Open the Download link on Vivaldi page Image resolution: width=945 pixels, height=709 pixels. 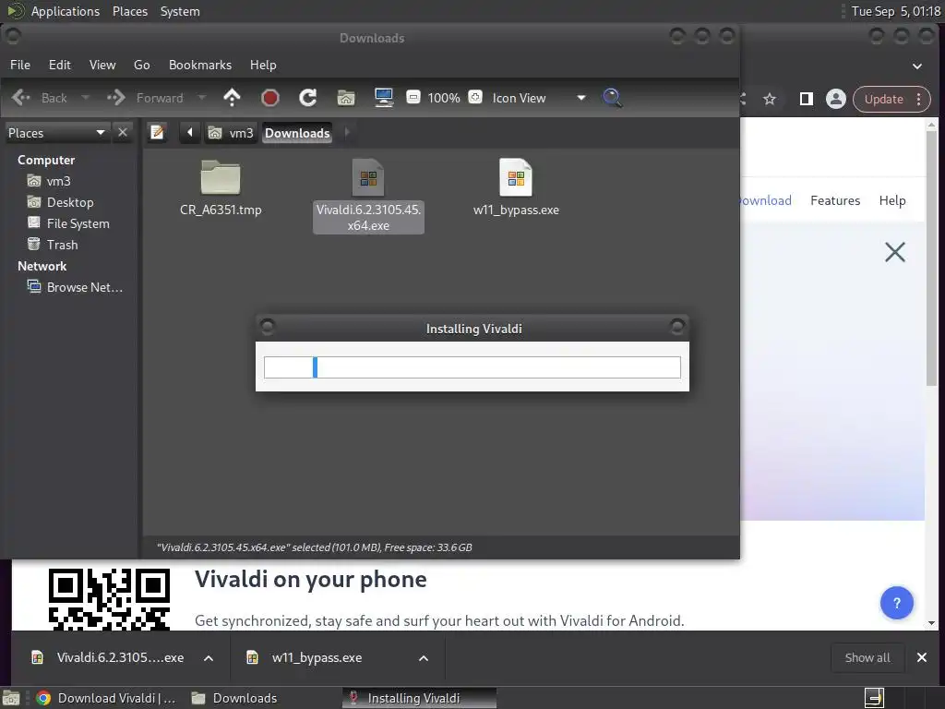[765, 200]
